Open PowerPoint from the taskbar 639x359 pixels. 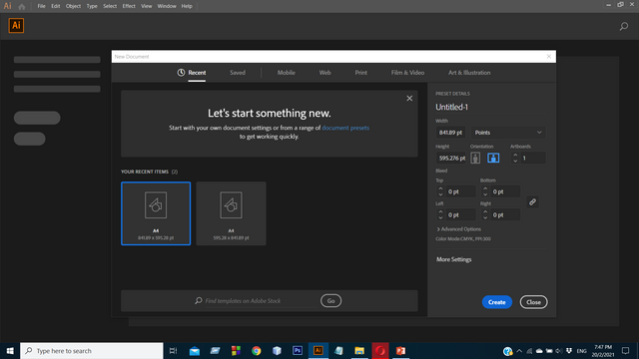click(400, 350)
